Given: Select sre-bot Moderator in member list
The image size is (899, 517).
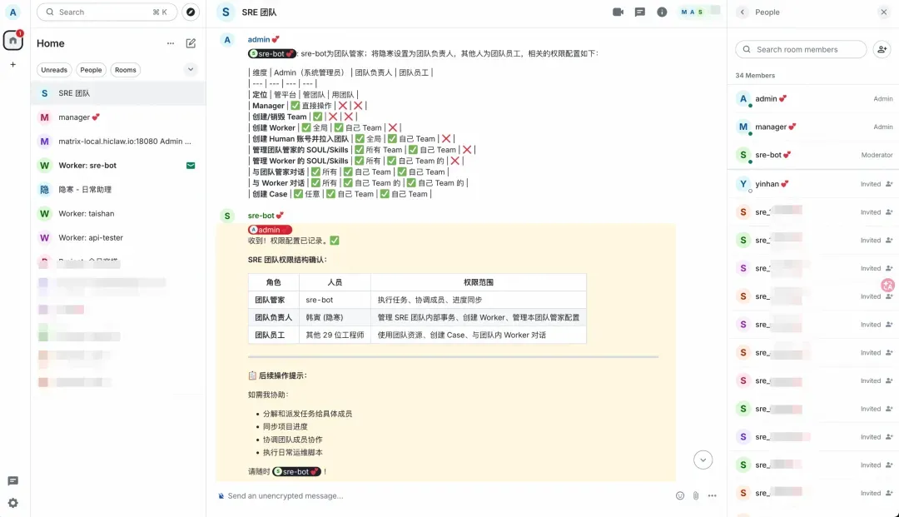Looking at the screenshot, I should 813,155.
